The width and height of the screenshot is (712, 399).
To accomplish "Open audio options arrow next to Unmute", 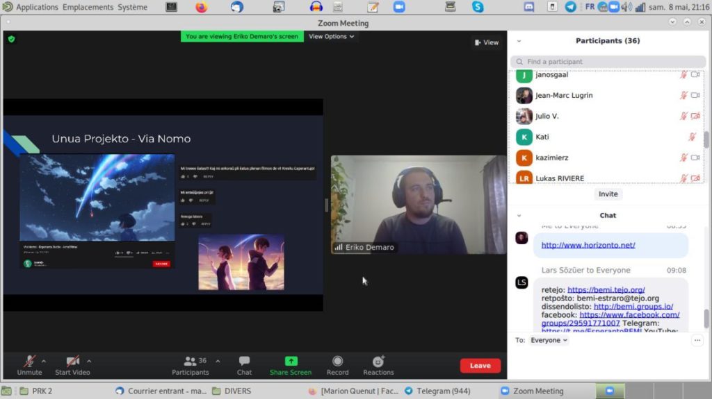I will point(44,362).
